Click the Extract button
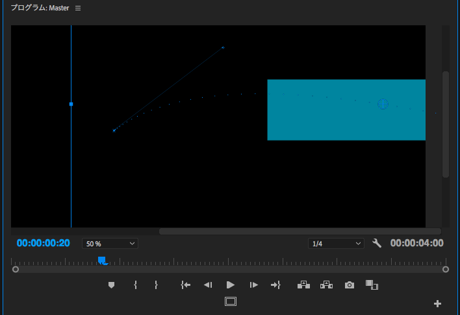 click(326, 285)
